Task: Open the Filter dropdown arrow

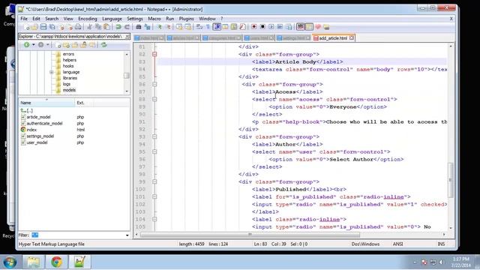Action: [x=127, y=235]
